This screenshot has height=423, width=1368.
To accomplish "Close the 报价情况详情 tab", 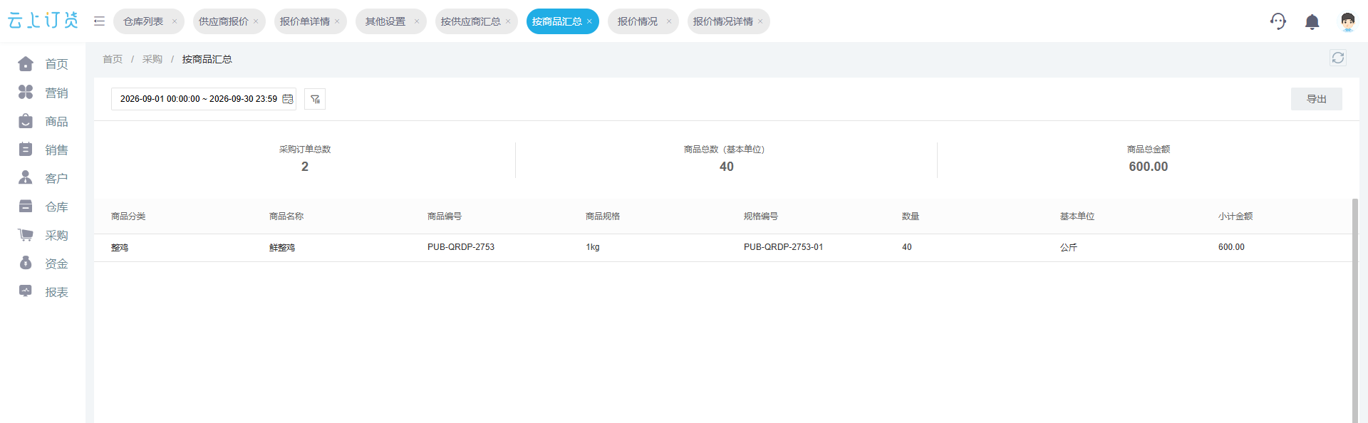I will pos(760,21).
